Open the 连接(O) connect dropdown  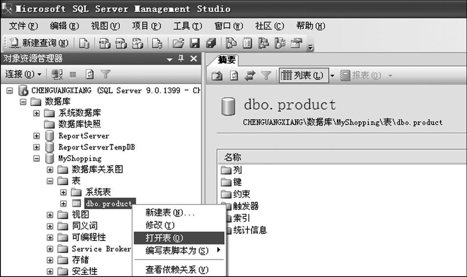[x=23, y=74]
